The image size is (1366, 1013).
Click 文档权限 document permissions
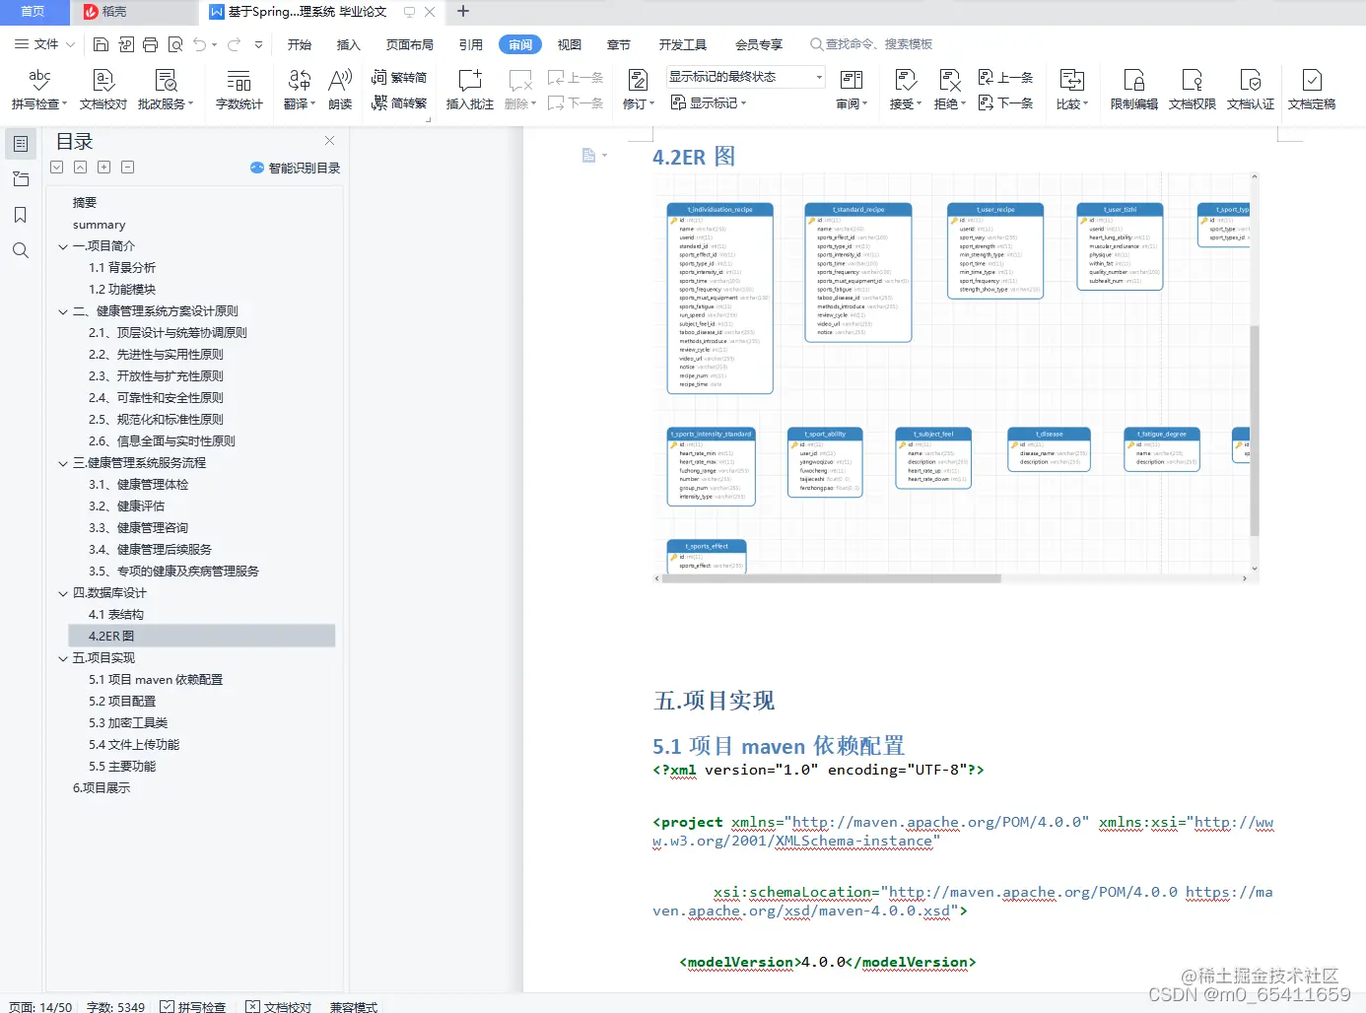[x=1193, y=89]
